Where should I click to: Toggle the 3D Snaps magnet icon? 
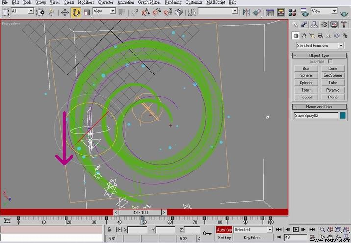[x=135, y=12]
